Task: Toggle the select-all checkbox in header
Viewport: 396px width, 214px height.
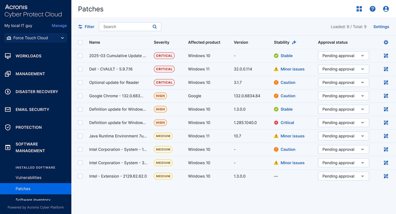Action: click(80, 42)
